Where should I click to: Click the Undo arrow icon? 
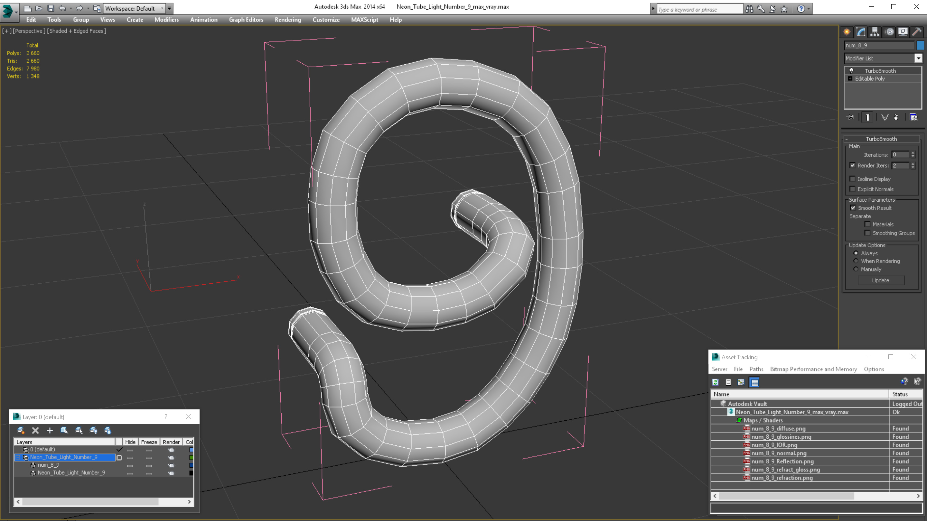pos(62,8)
